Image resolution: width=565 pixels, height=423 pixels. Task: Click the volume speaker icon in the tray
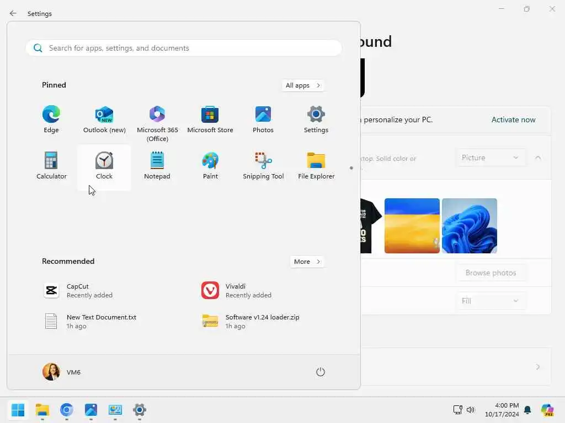pyautogui.click(x=471, y=410)
